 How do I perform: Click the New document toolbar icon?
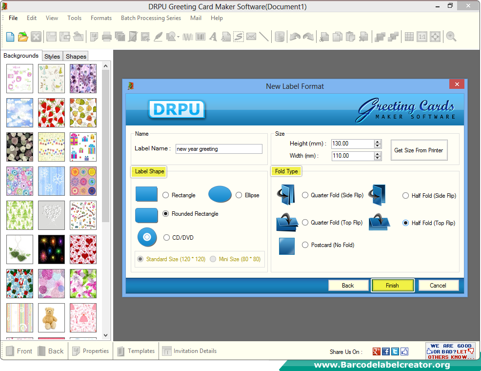coord(10,37)
